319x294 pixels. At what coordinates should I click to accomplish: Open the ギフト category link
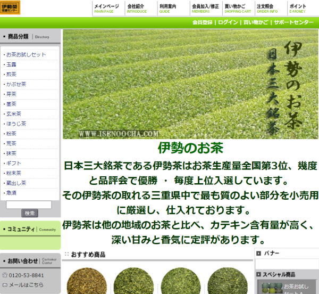(x=12, y=163)
